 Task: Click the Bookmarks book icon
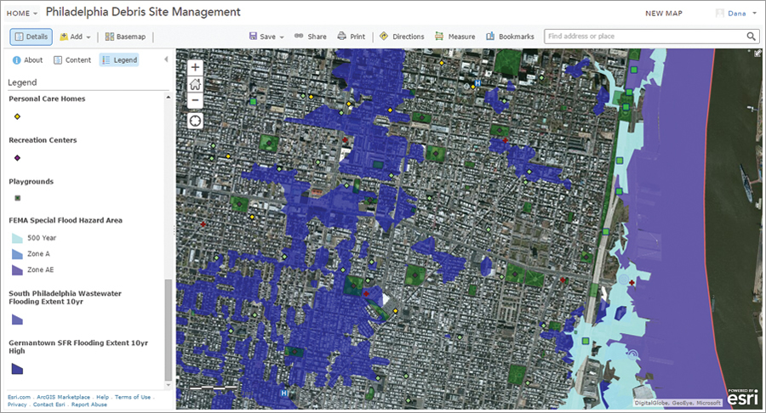point(490,37)
